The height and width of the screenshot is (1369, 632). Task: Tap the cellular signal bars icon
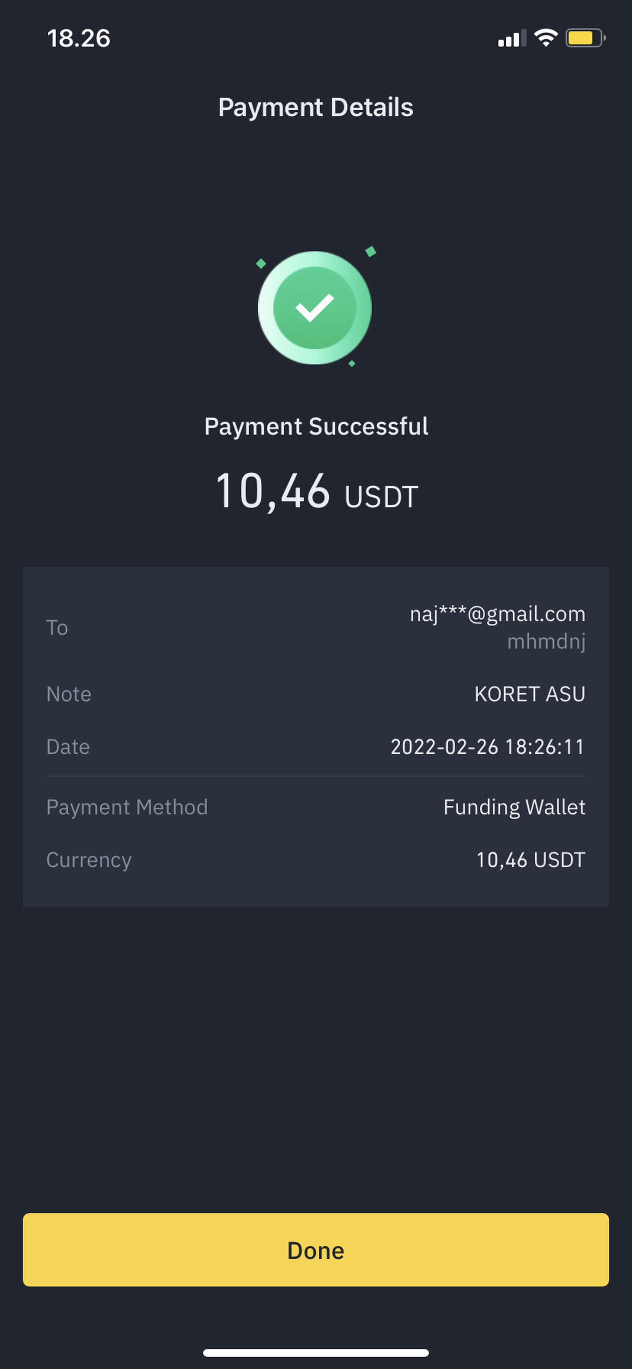(x=511, y=38)
